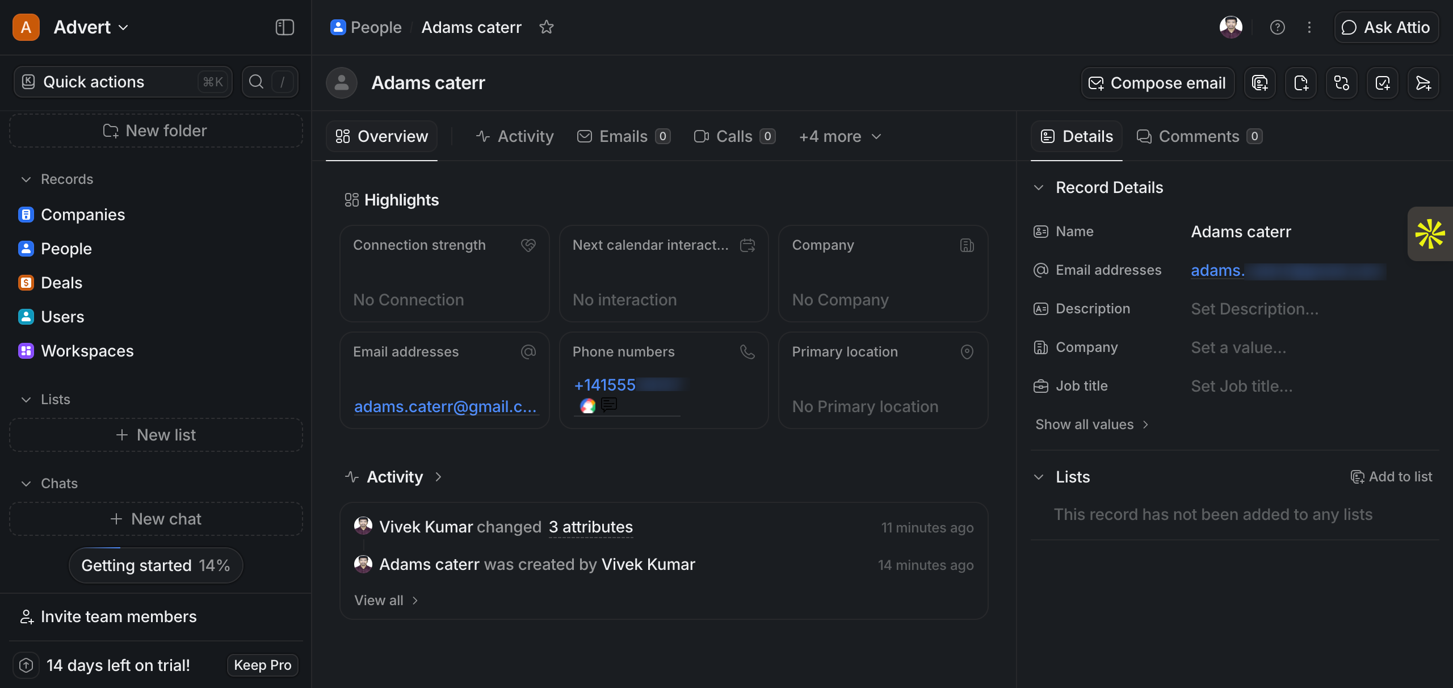Open the Emails tab
The height and width of the screenshot is (688, 1453).
pos(623,136)
